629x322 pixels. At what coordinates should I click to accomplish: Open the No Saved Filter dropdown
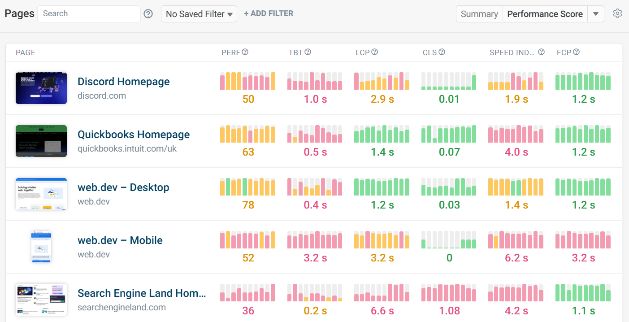coord(199,14)
